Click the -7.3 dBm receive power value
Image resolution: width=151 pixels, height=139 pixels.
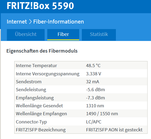coord(95,98)
